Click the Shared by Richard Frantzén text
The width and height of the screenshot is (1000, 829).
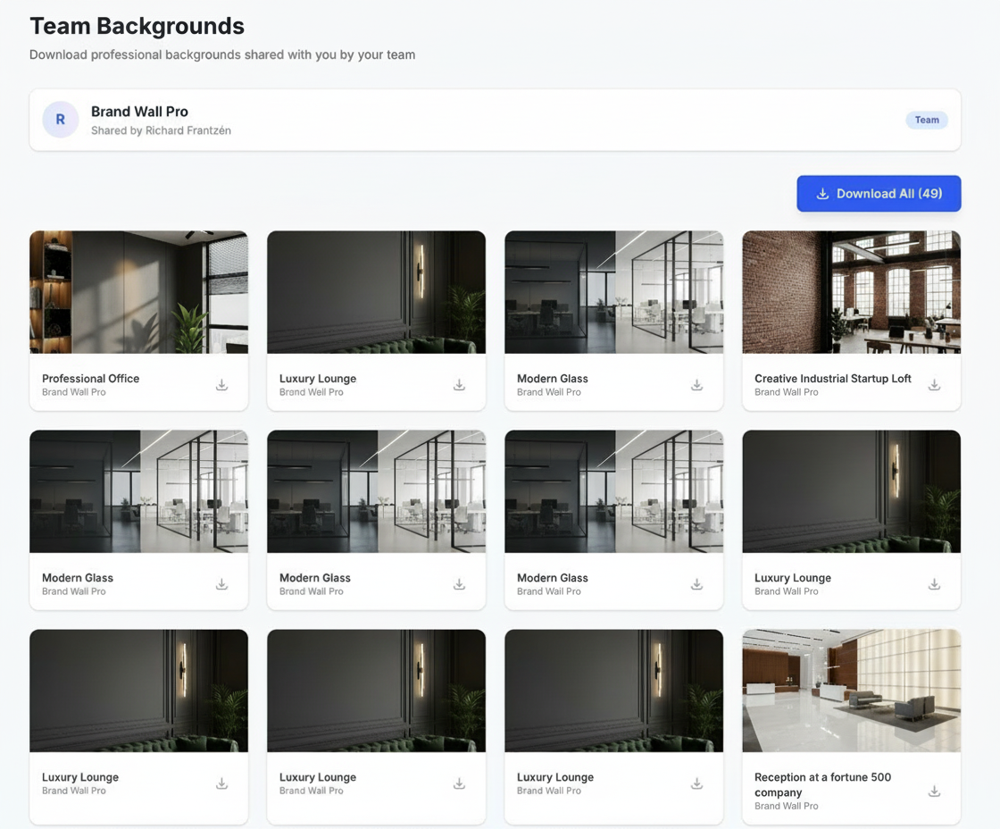pos(161,130)
